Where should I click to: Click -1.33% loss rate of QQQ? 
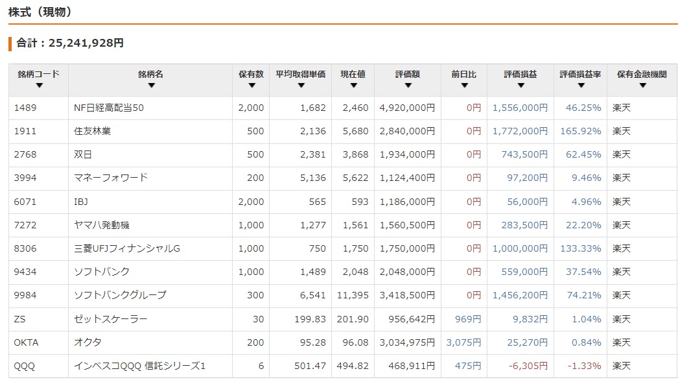pyautogui.click(x=584, y=366)
